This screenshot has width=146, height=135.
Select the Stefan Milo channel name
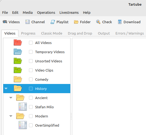(x=44, y=107)
